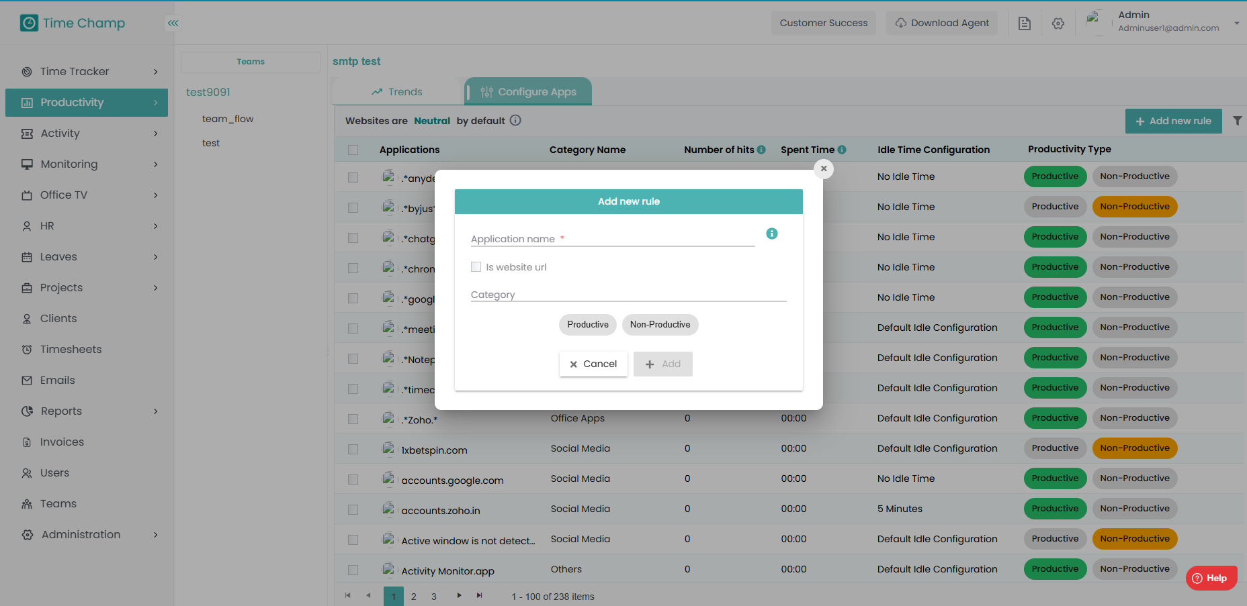Viewport: 1247px width, 606px height.
Task: Select test9091 in the teams list
Action: point(208,92)
